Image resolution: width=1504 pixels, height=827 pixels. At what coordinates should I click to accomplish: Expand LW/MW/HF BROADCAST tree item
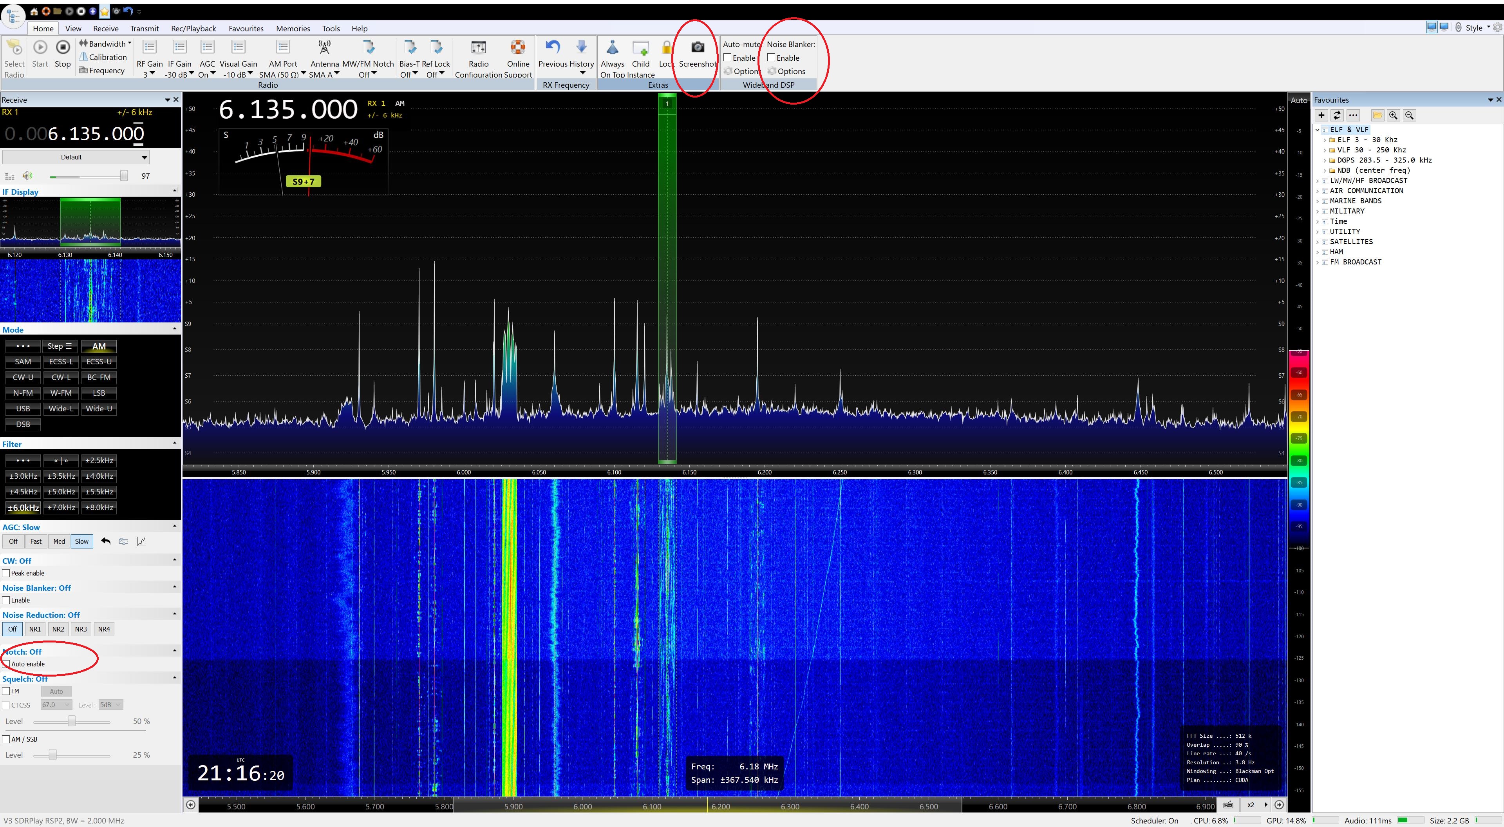tap(1318, 181)
